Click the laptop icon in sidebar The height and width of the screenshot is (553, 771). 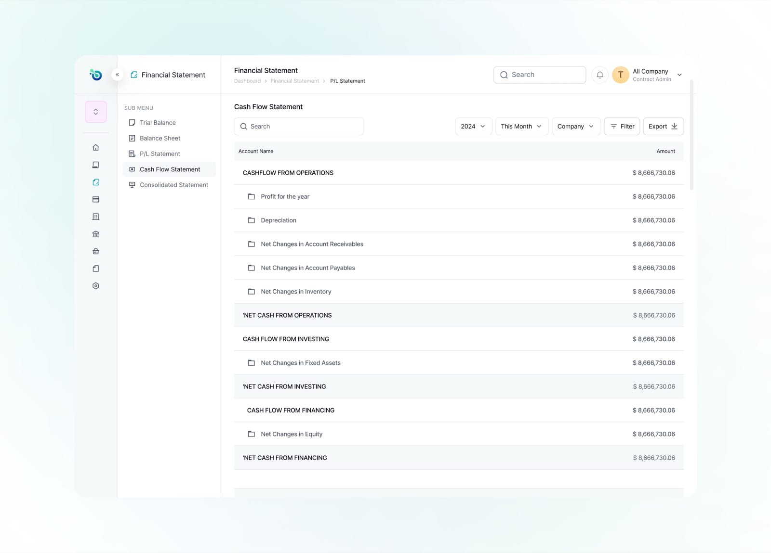[96, 165]
